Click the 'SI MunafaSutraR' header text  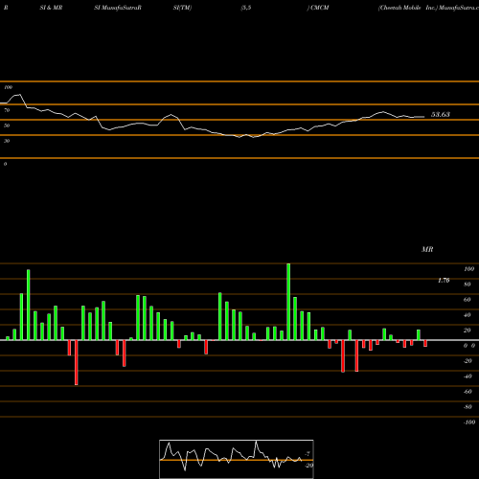(x=118, y=8)
